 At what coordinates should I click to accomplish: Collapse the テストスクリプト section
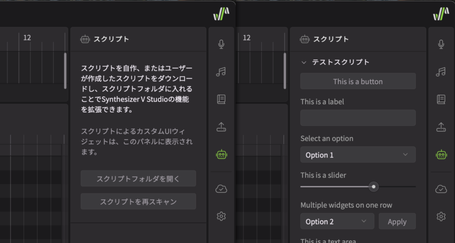(304, 62)
